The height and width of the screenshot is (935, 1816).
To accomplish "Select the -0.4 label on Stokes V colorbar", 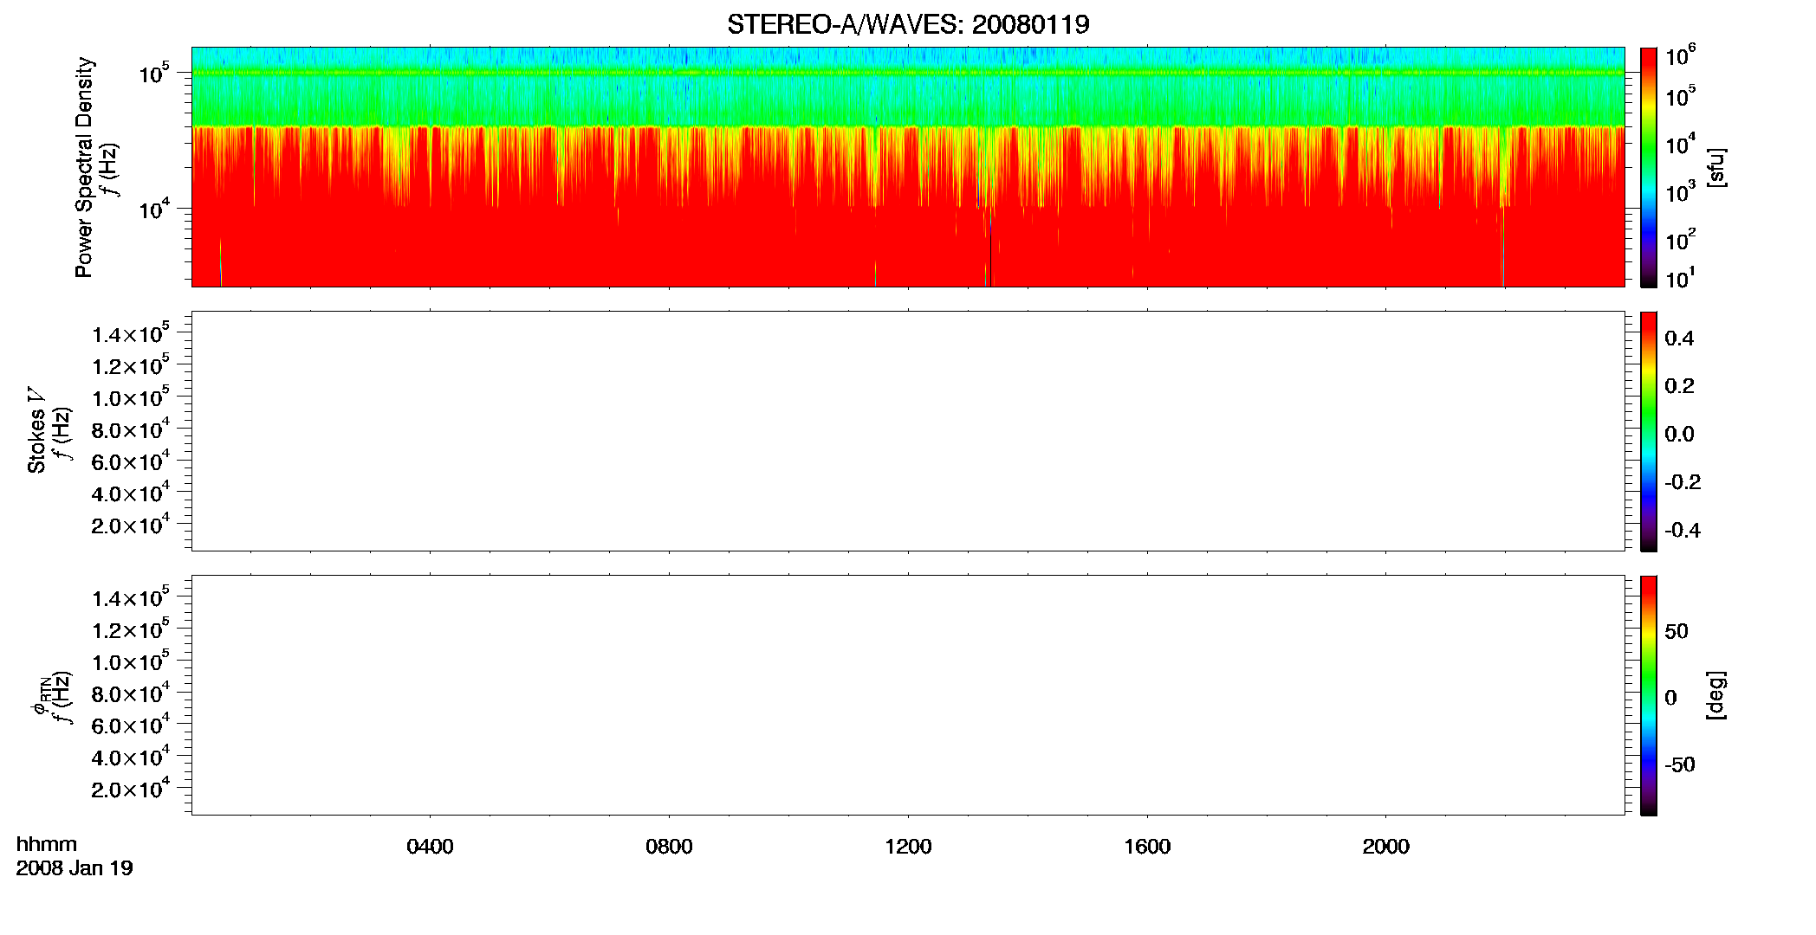I will point(1683,531).
